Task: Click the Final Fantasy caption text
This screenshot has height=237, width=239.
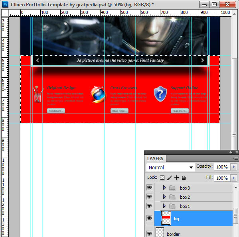Action: (x=120, y=60)
